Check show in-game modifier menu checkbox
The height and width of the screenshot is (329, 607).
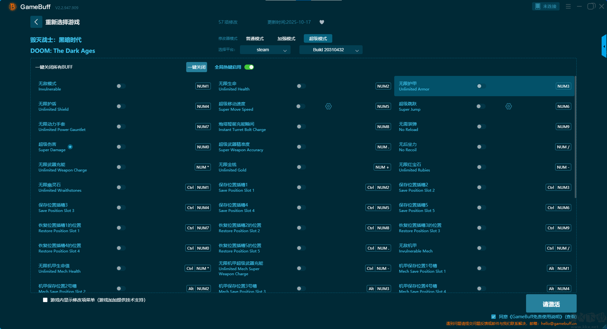(x=45, y=300)
